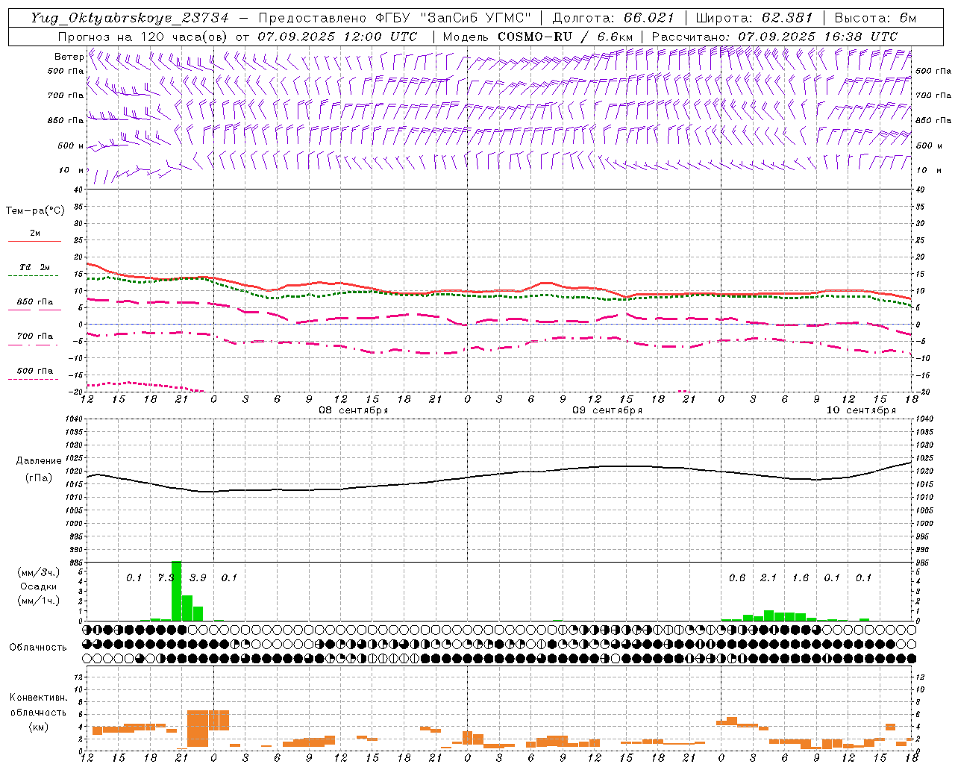The image size is (955, 764).
Task: Click the tallest green precipitation bar
Action: tap(177, 591)
